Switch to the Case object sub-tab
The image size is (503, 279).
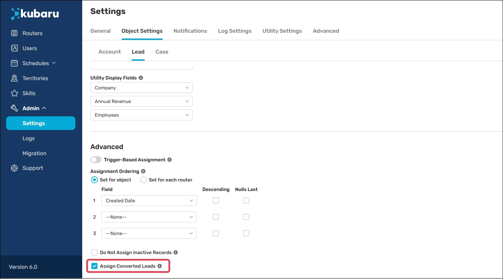162,52
